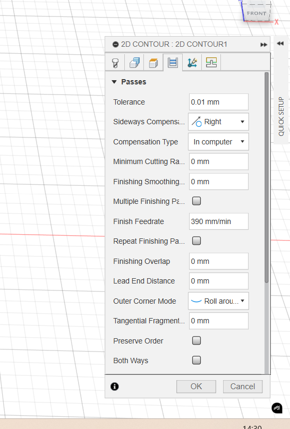The width and height of the screenshot is (290, 429).
Task: Open the last tab icon in the dialog
Action: 211,63
